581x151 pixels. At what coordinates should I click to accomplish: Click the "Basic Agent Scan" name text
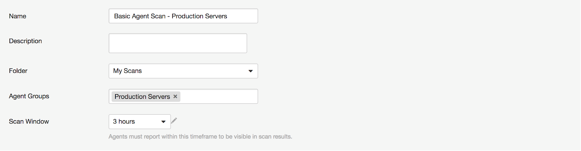pos(140,16)
